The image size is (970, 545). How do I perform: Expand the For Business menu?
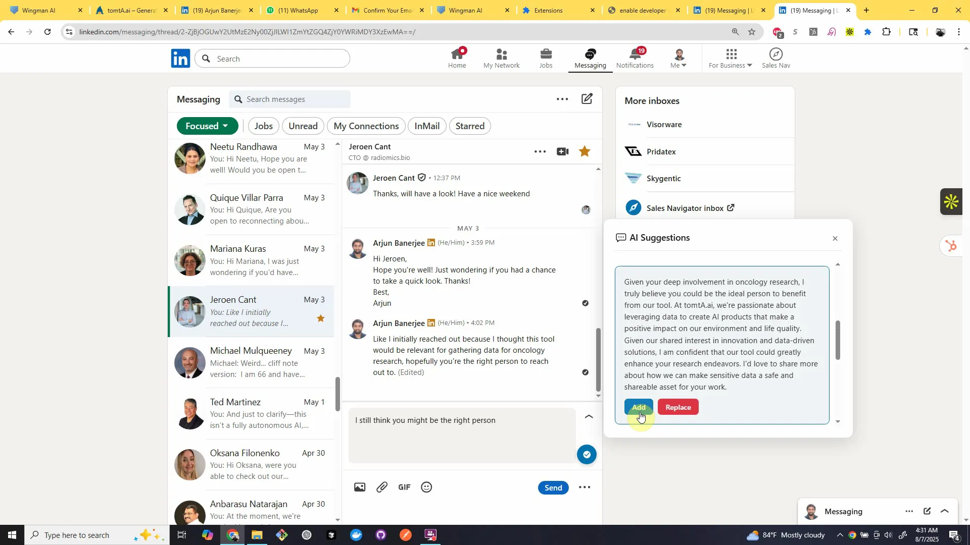[730, 59]
